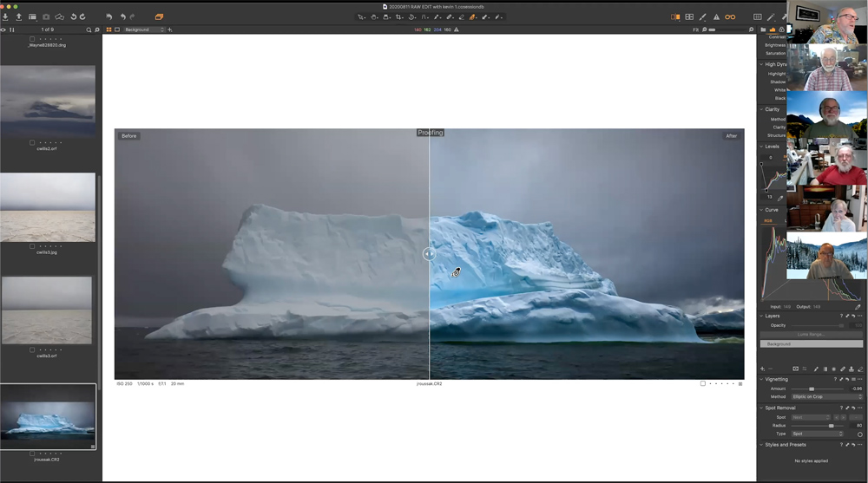Toggle the checkbox below jrousak.CR2 thumbnail
This screenshot has height=483, width=868.
pyautogui.click(x=33, y=454)
